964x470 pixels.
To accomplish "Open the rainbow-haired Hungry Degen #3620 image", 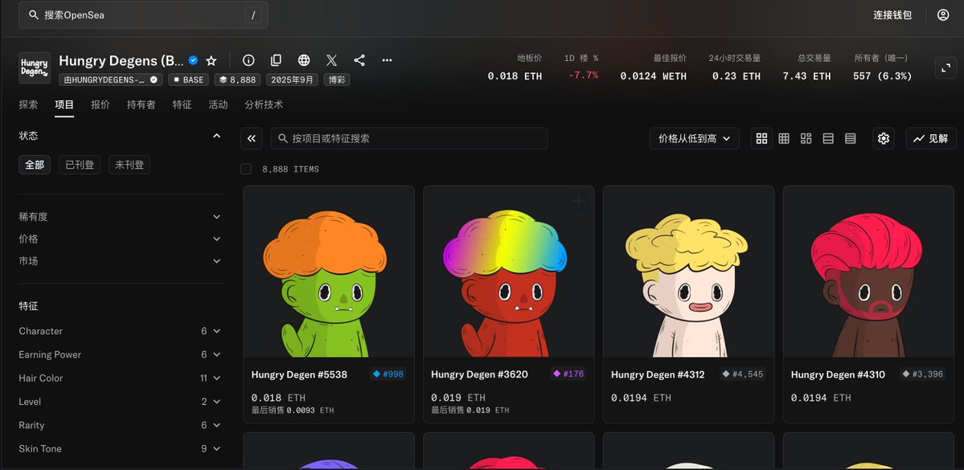I will click(x=509, y=272).
